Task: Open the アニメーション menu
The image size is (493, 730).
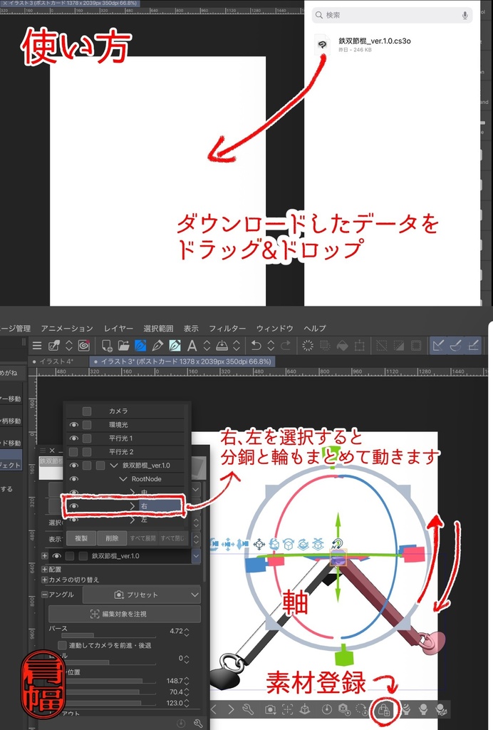Action: coord(67,329)
